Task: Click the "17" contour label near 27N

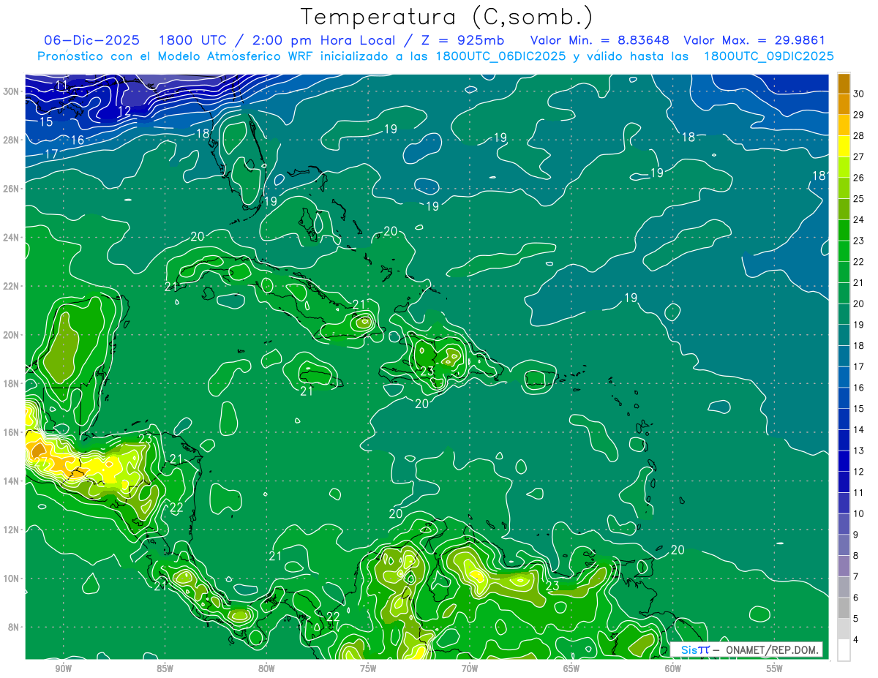Action: 51,154
